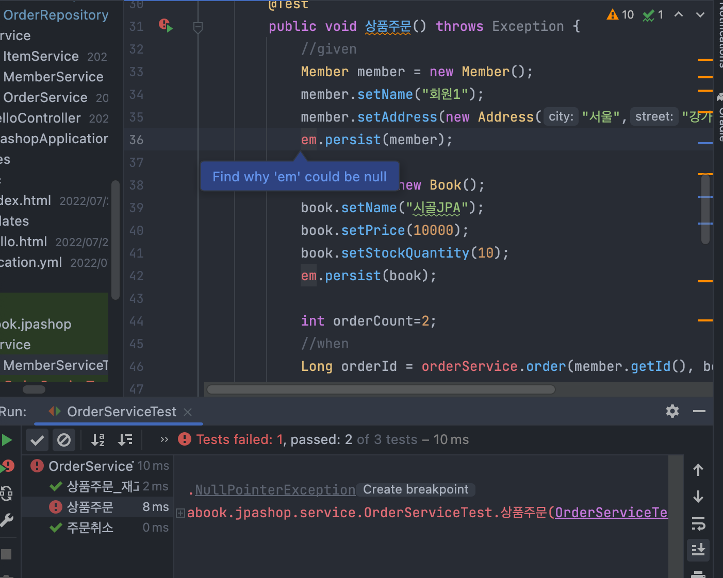Select the OrderServiceTest run tab
The height and width of the screenshot is (578, 723).
pyautogui.click(x=121, y=412)
